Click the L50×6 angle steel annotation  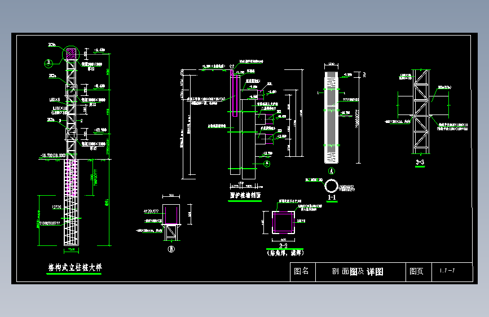click(54, 100)
